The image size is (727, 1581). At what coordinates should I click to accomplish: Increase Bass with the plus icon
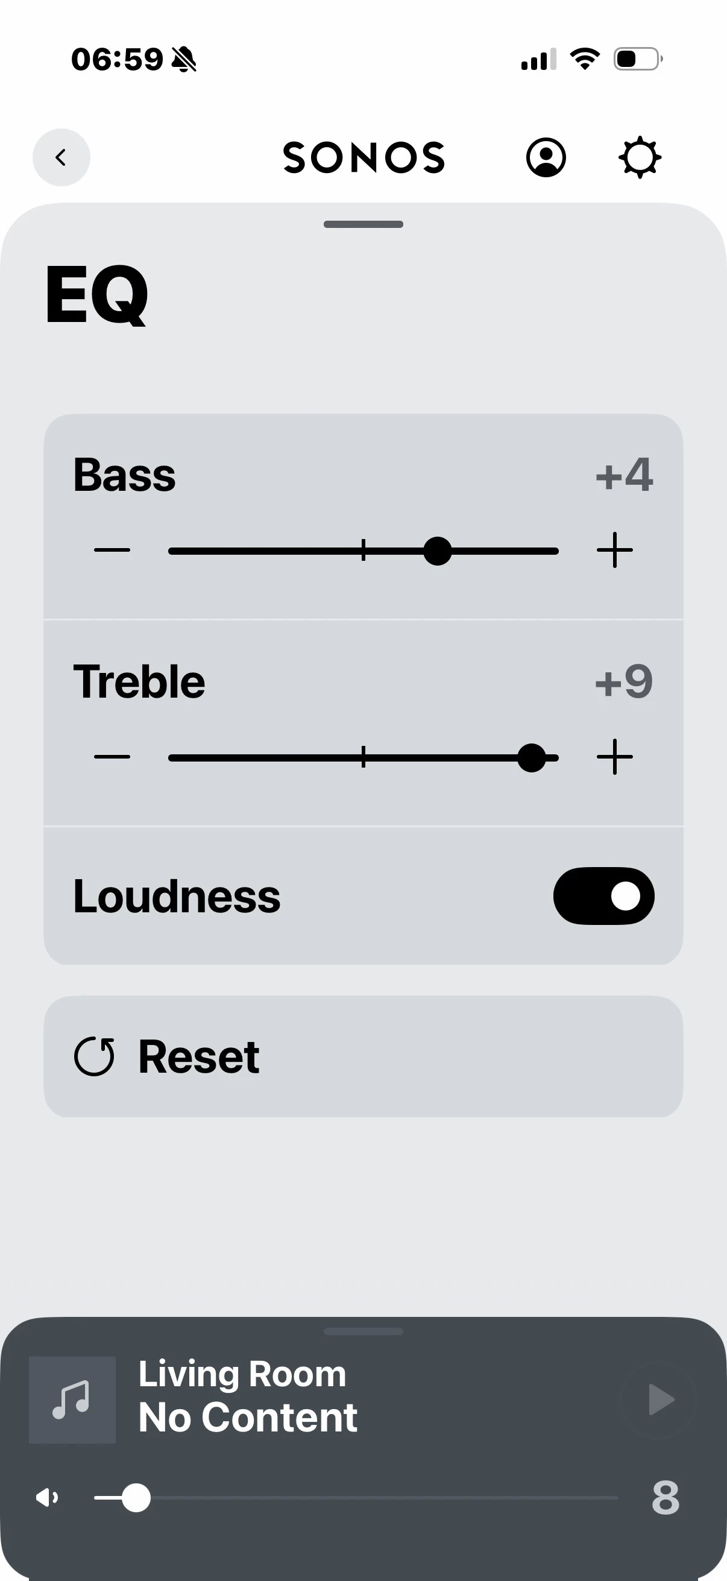[614, 551]
